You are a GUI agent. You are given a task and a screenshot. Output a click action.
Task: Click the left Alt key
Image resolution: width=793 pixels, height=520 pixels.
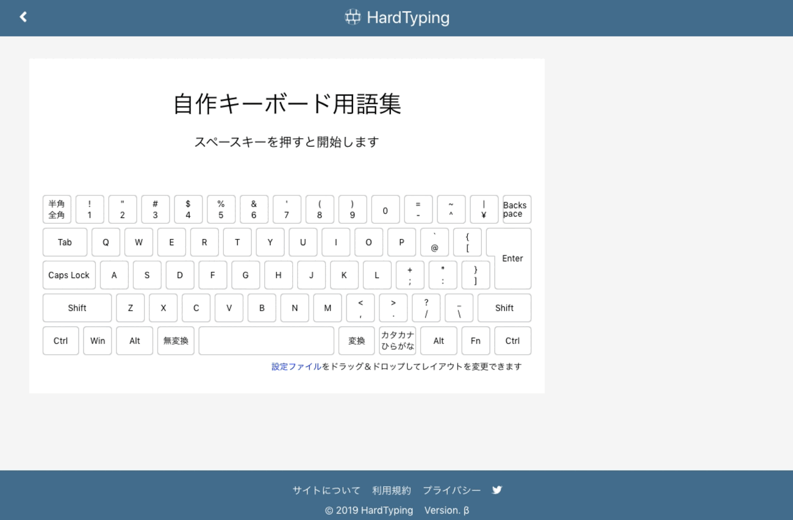pyautogui.click(x=135, y=341)
